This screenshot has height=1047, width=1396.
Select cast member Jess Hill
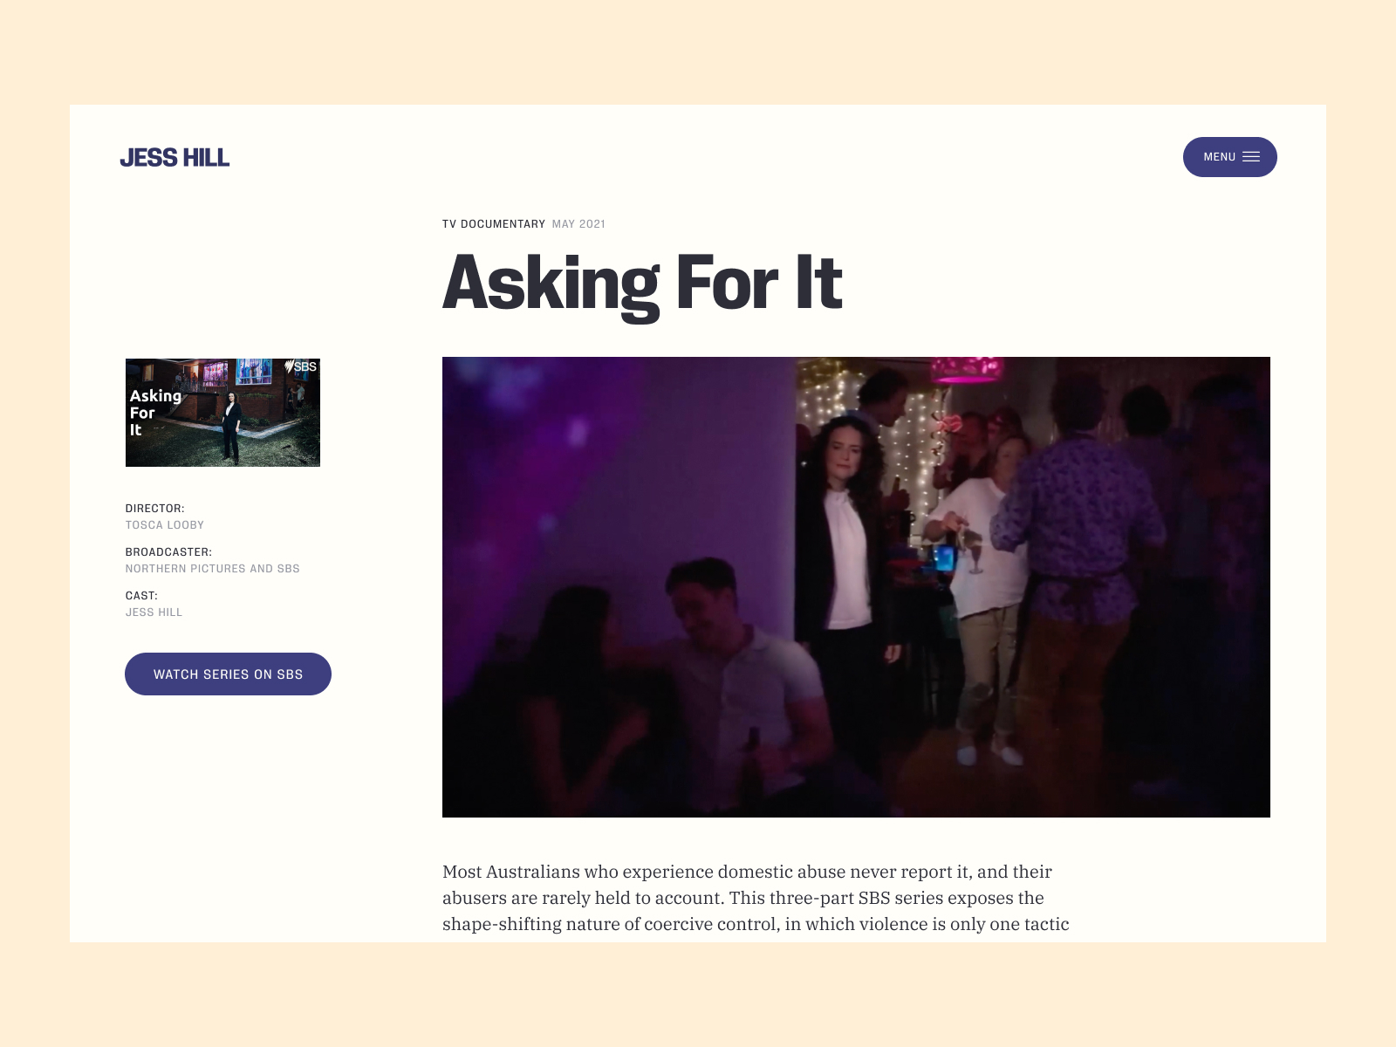click(154, 612)
